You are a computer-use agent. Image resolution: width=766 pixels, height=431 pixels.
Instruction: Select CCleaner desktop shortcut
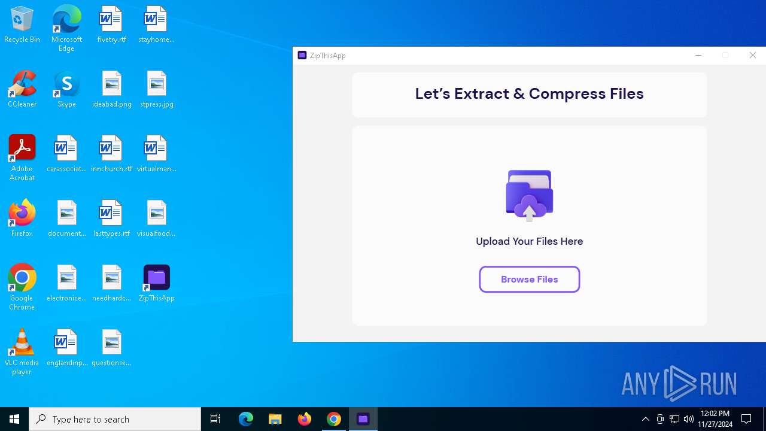22,90
